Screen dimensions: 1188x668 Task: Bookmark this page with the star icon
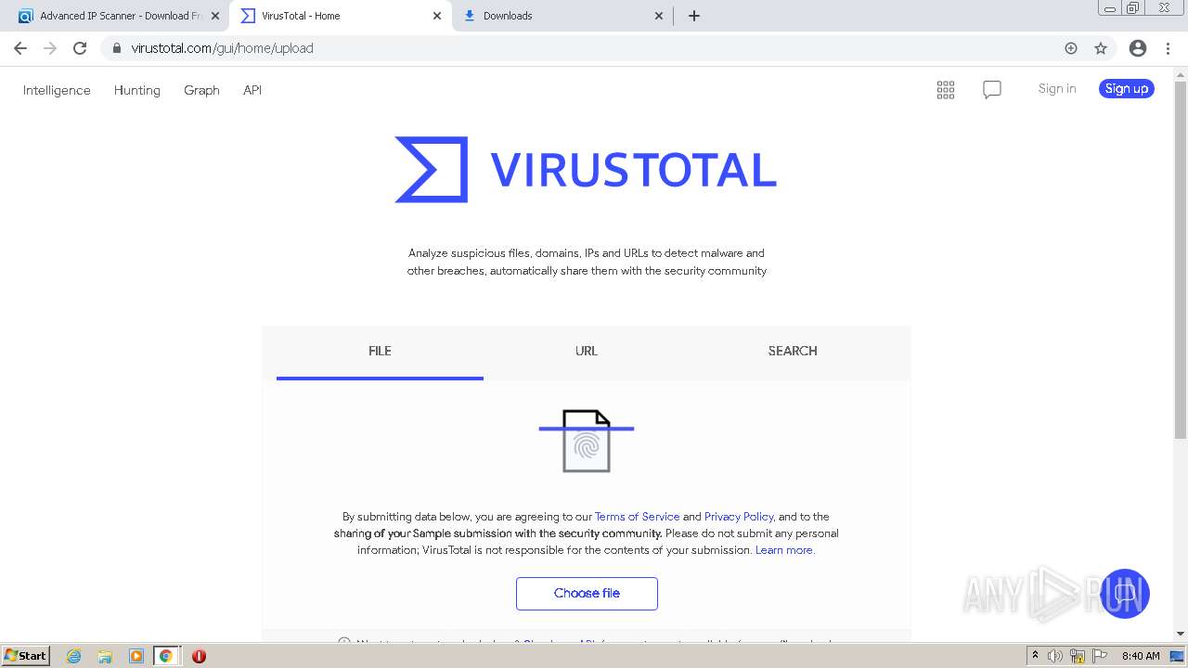point(1101,48)
